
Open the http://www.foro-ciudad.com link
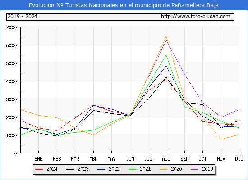click(196, 16)
